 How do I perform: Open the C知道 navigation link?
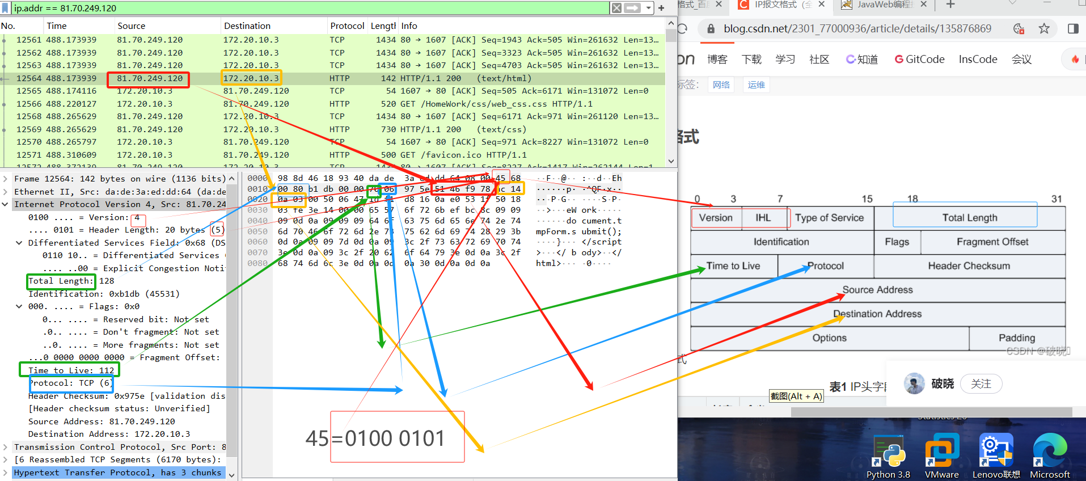862,60
